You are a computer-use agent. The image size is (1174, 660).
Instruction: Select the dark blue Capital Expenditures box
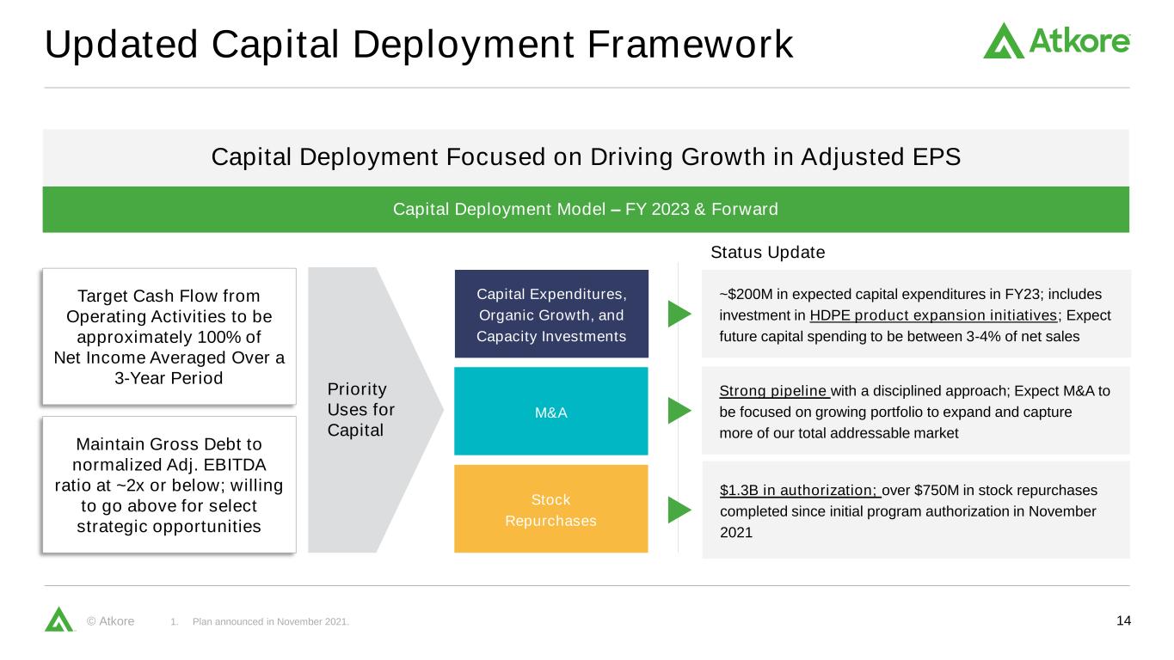(550, 314)
